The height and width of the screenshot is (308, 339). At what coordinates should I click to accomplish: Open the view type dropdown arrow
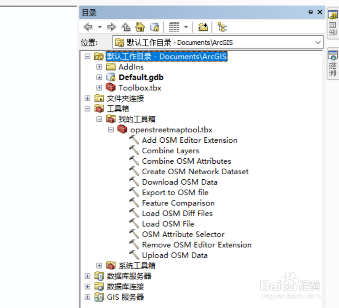pyautogui.click(x=186, y=27)
